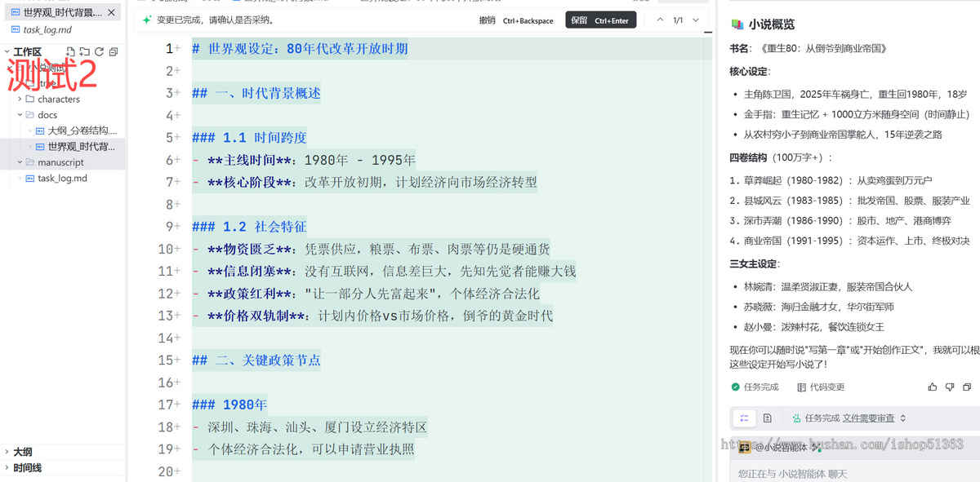Create a new file in the workspace header
Screen dimensions: 980x482
coord(70,52)
